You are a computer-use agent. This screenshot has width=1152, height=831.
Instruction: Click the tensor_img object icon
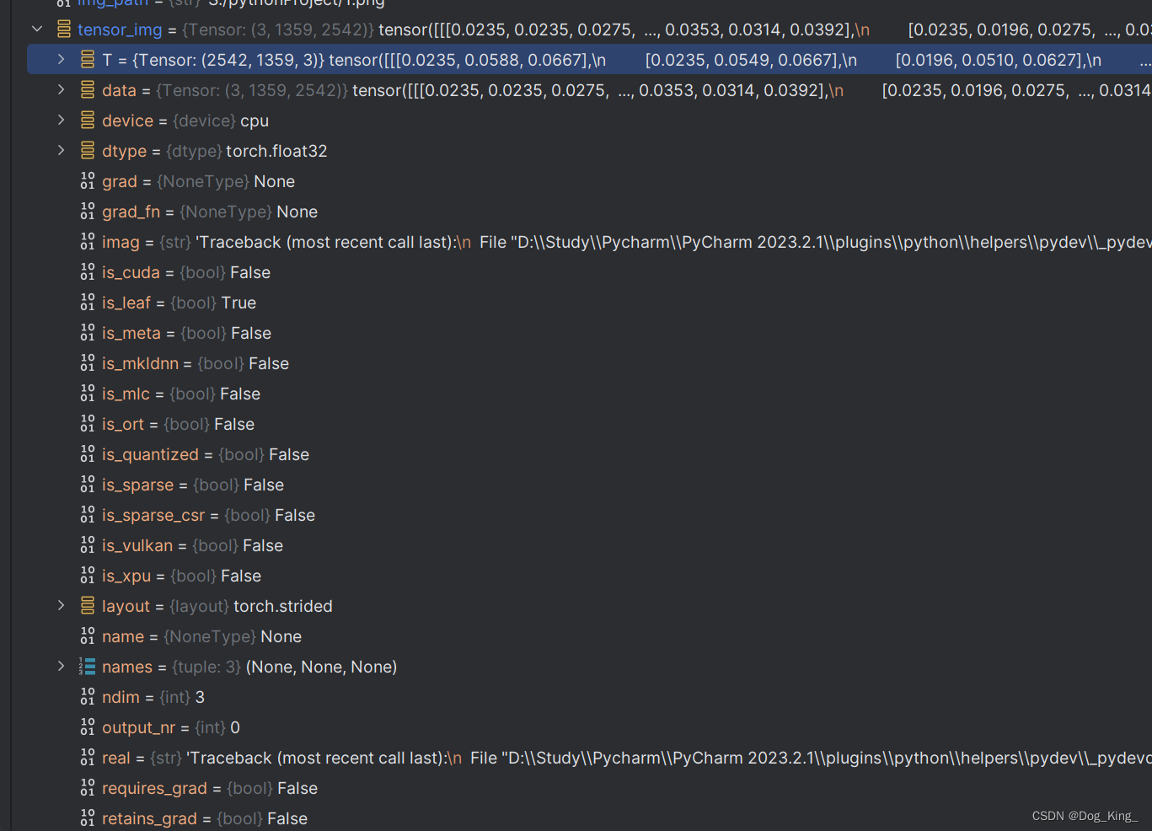[64, 29]
